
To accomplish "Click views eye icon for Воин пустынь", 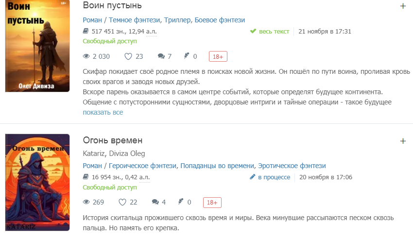I will 87,56.
